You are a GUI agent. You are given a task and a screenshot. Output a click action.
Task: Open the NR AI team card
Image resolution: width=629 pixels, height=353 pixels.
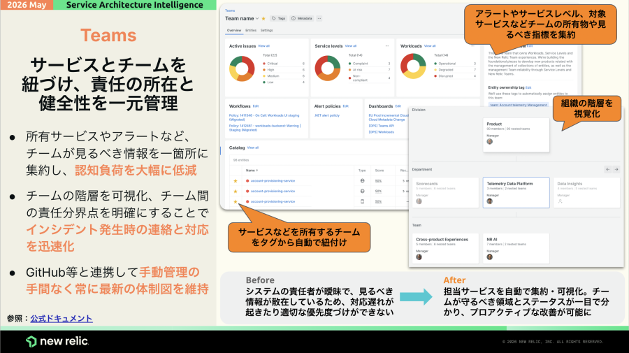tap(516, 248)
